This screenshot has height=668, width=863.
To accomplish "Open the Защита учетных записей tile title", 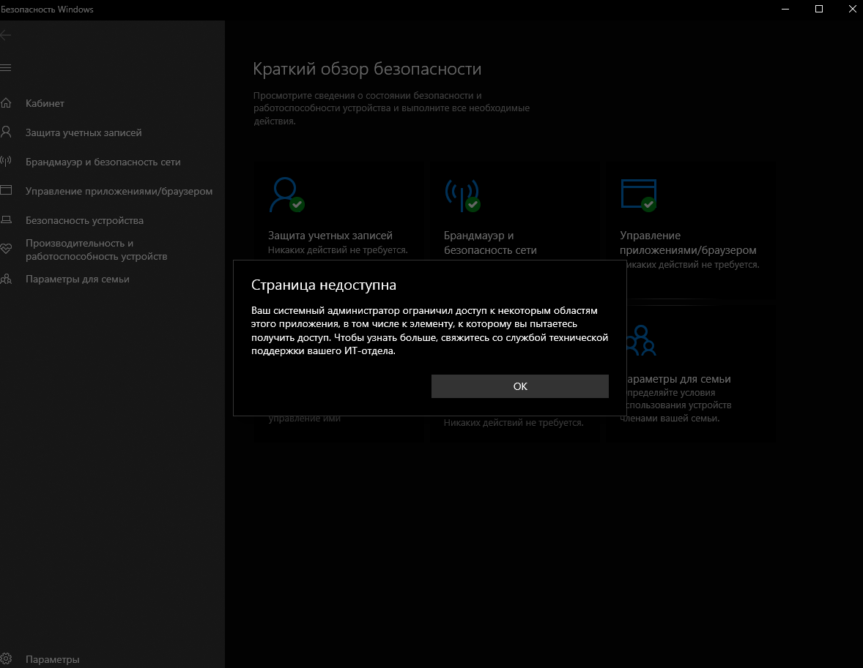I will point(330,236).
